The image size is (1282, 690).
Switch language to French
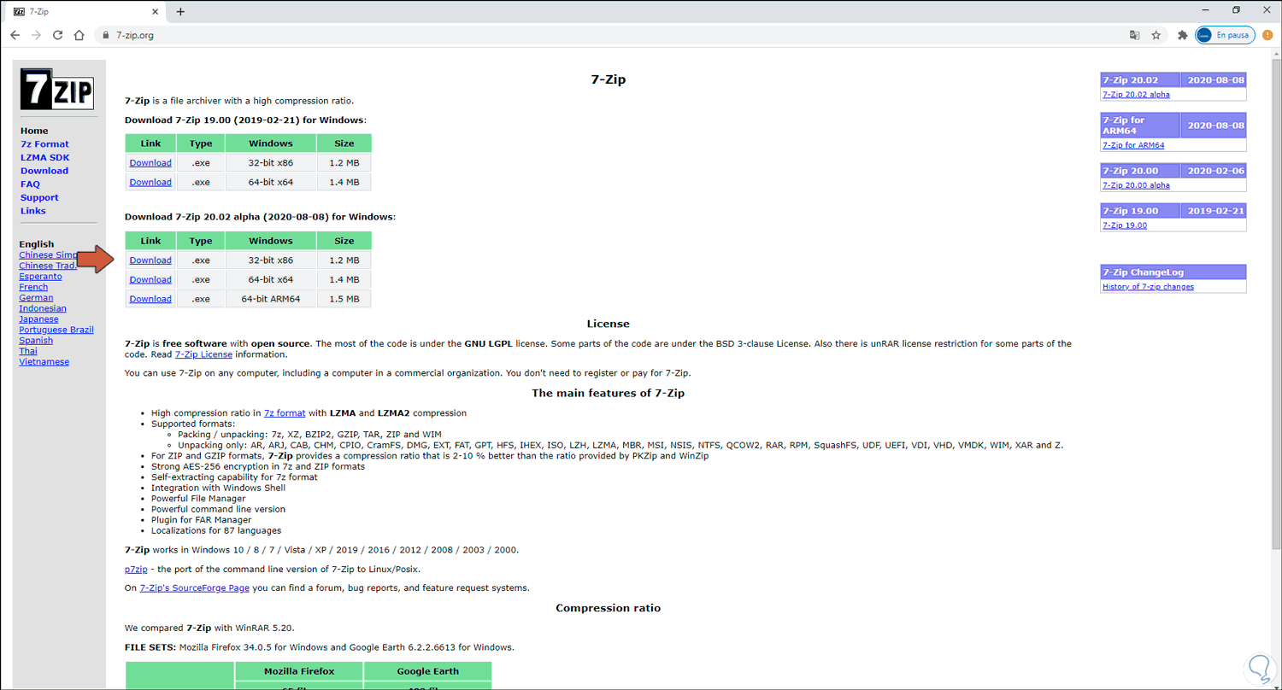[33, 287]
